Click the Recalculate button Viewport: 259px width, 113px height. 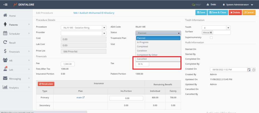point(46,84)
